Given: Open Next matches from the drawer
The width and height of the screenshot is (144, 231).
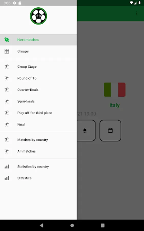Looking at the screenshot, I should [x=38, y=40].
